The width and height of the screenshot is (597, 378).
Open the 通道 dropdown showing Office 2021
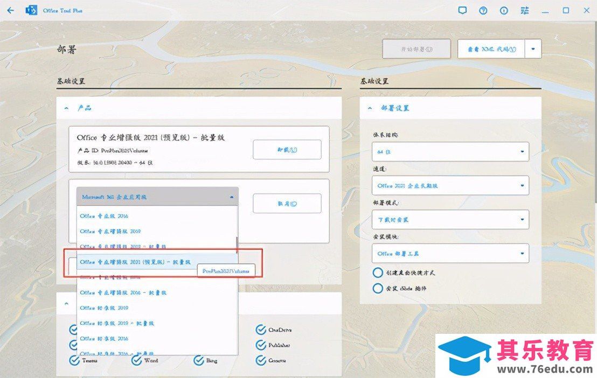point(450,185)
